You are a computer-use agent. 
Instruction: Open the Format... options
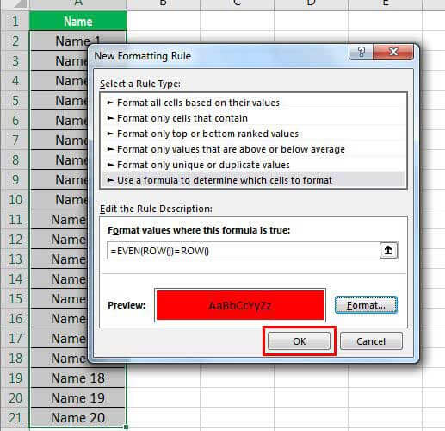366,305
